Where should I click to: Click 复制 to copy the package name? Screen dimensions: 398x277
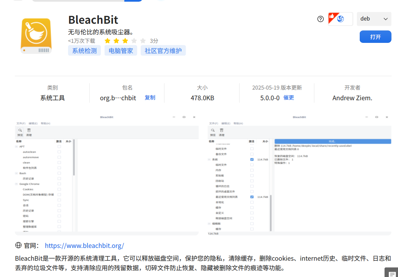(x=150, y=98)
